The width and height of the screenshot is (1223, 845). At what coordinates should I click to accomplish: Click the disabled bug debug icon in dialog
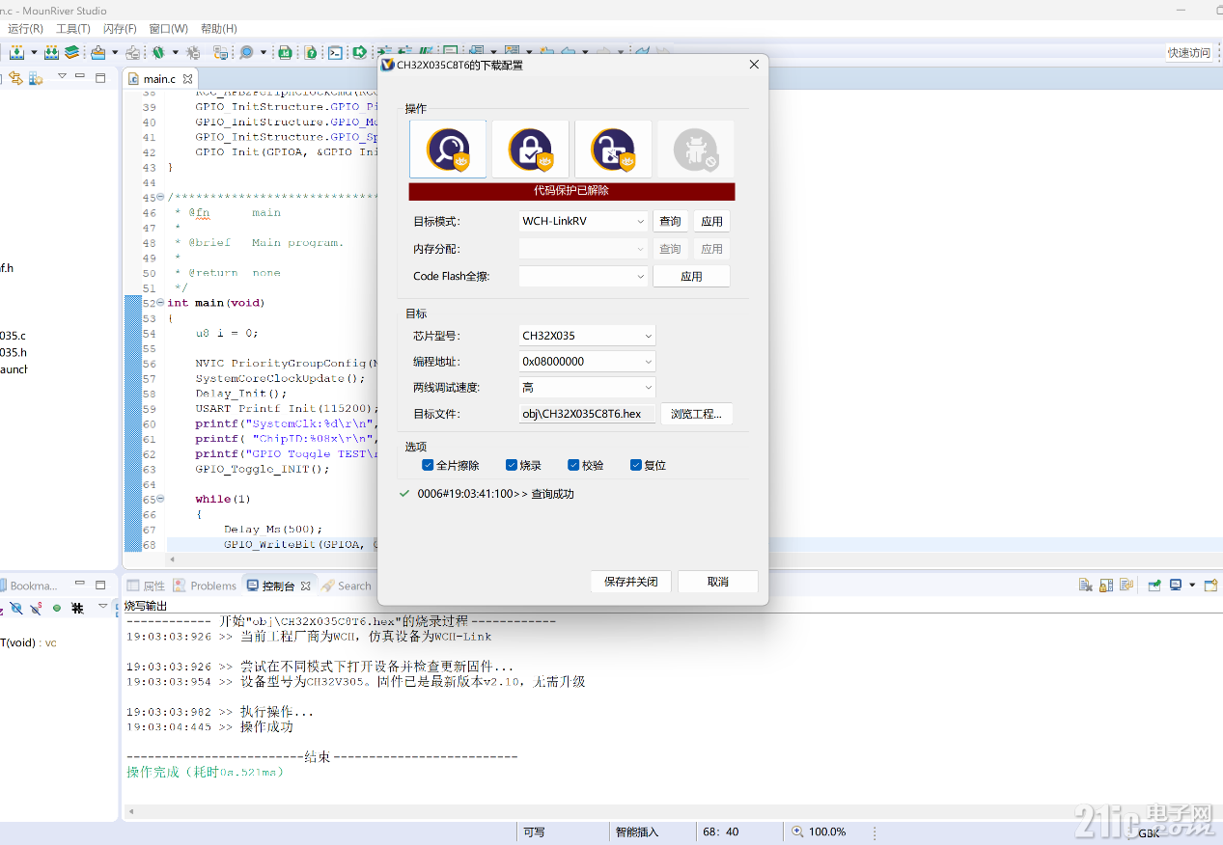coord(696,150)
